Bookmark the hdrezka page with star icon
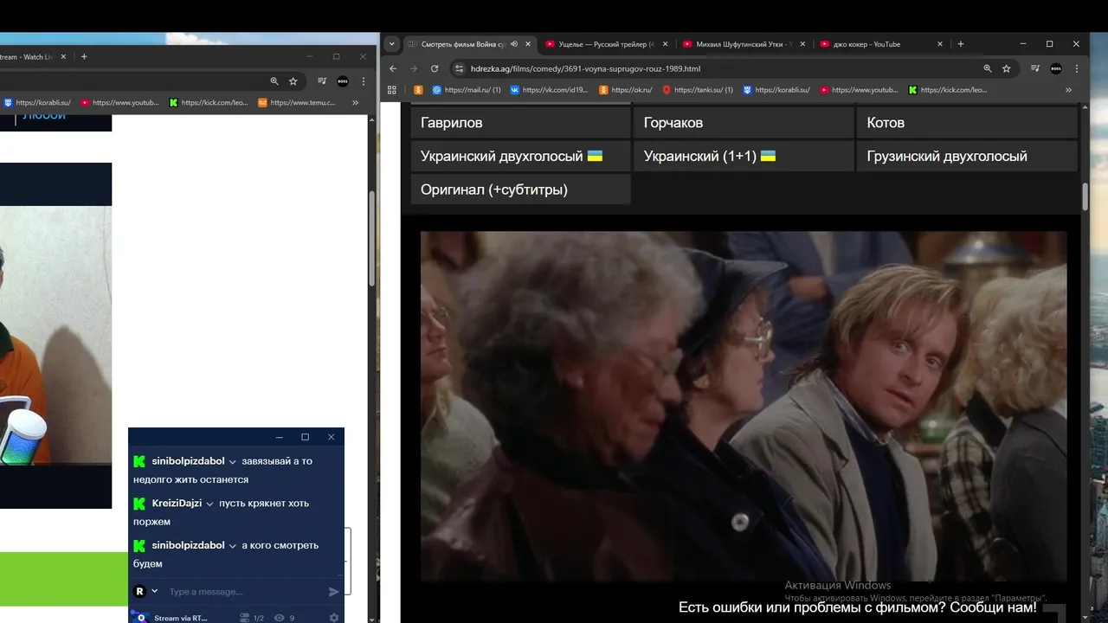This screenshot has height=623, width=1108. tap(1007, 68)
